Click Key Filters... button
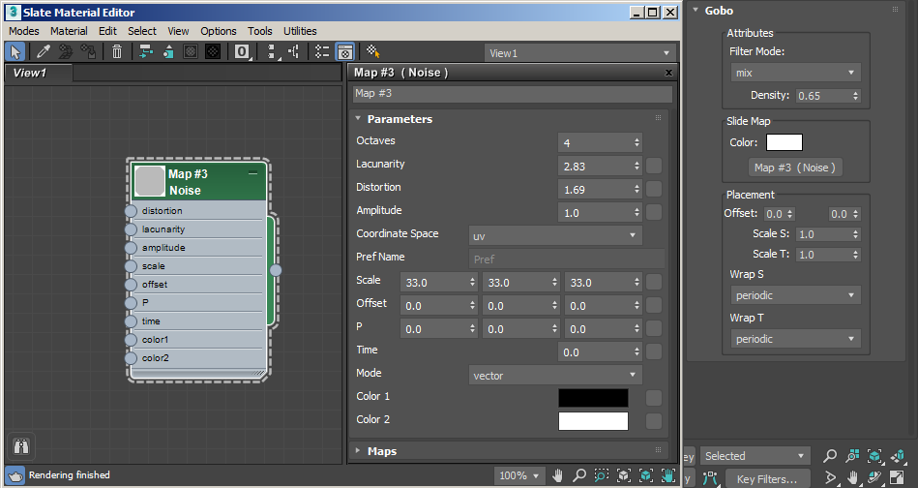 coord(766,478)
